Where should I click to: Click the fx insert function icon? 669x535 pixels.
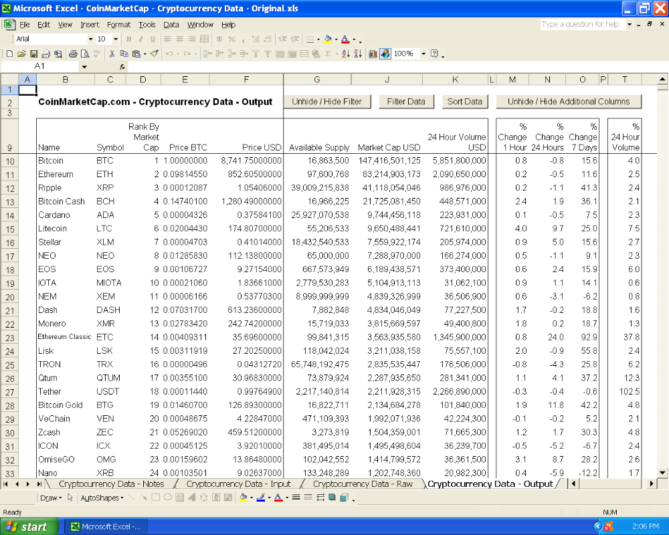point(122,67)
